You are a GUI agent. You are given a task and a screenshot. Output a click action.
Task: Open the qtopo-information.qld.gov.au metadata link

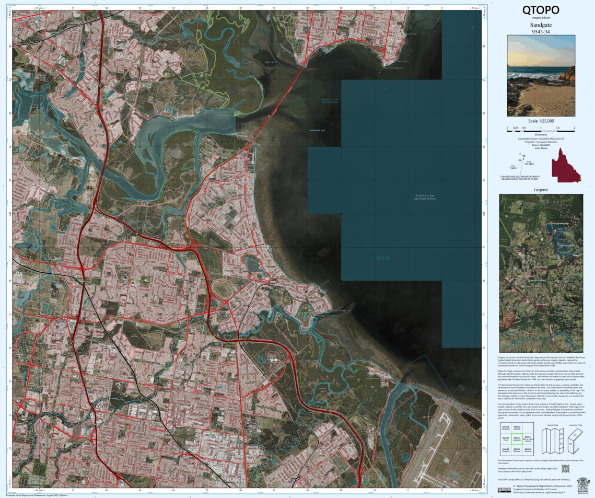coord(515,471)
